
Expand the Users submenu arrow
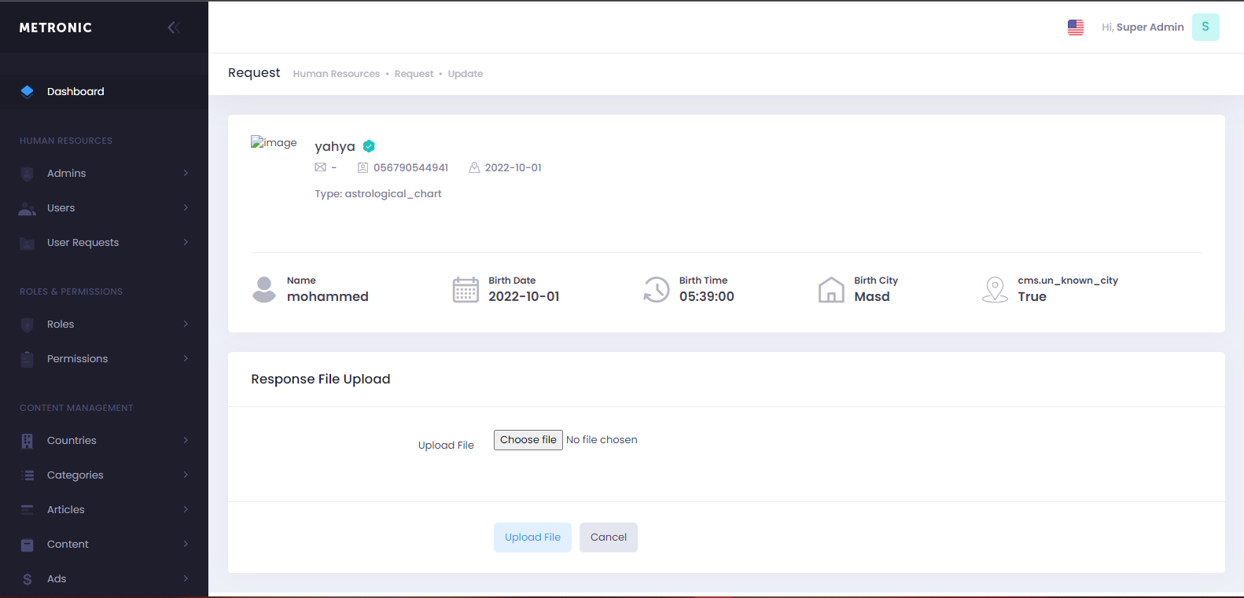point(186,208)
